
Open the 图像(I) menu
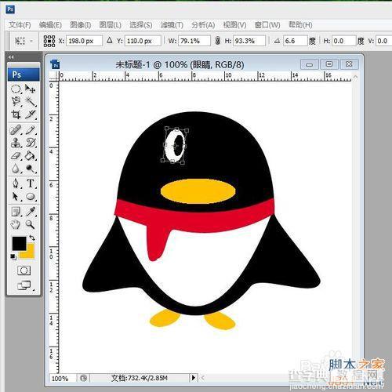click(81, 25)
